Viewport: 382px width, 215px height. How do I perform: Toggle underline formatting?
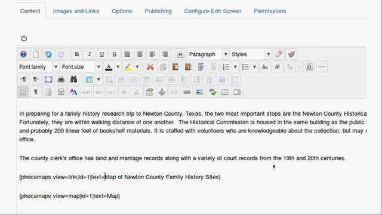pyautogui.click(x=102, y=54)
